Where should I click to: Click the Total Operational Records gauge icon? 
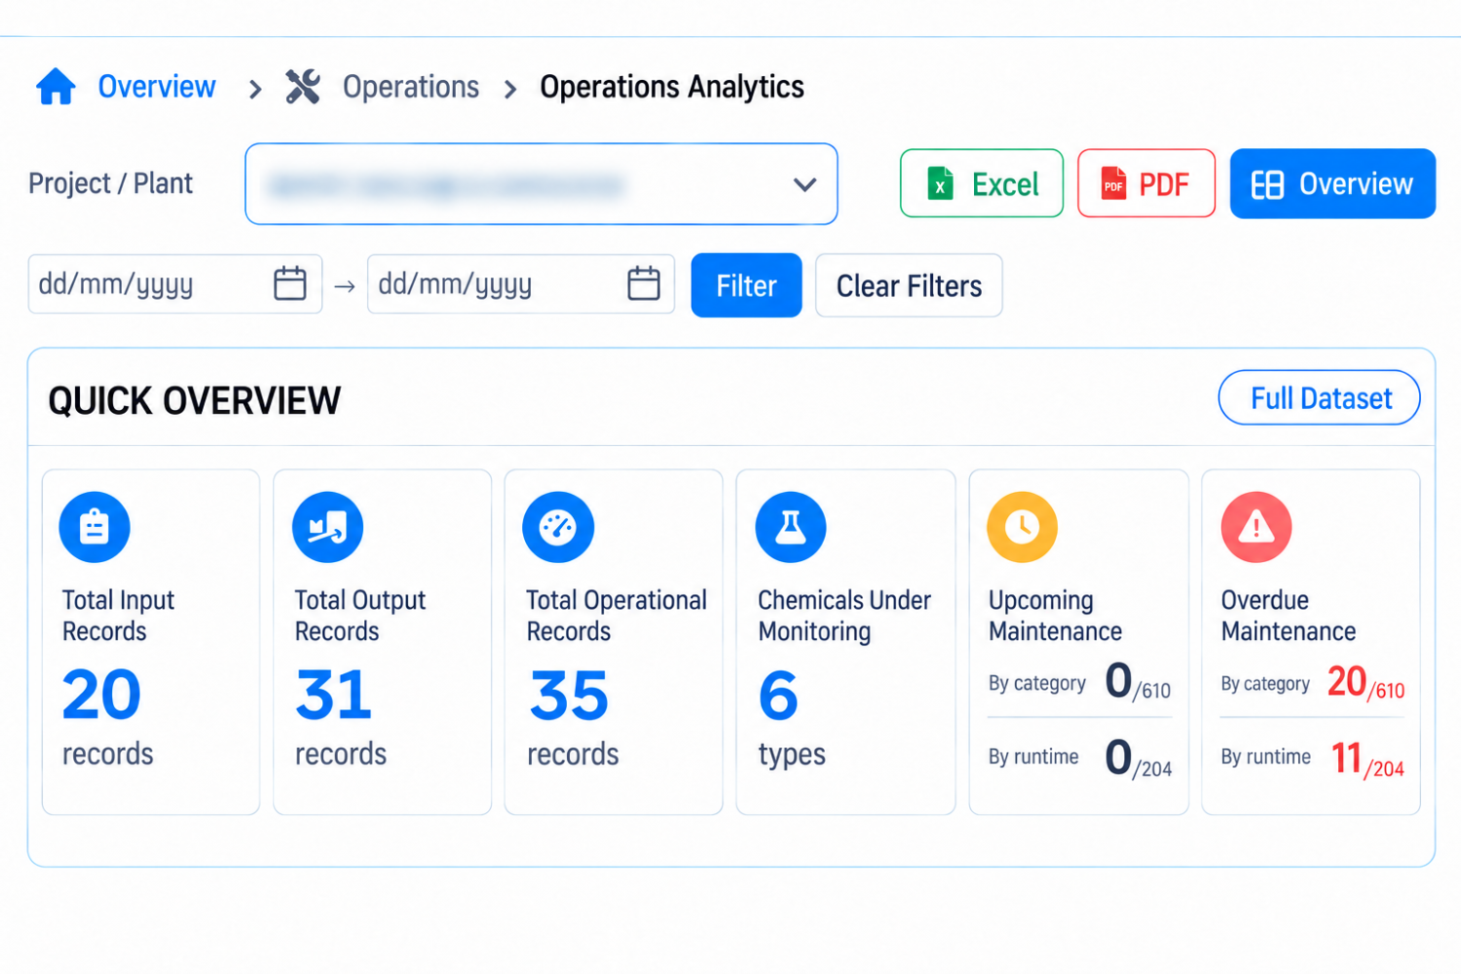pos(558,527)
